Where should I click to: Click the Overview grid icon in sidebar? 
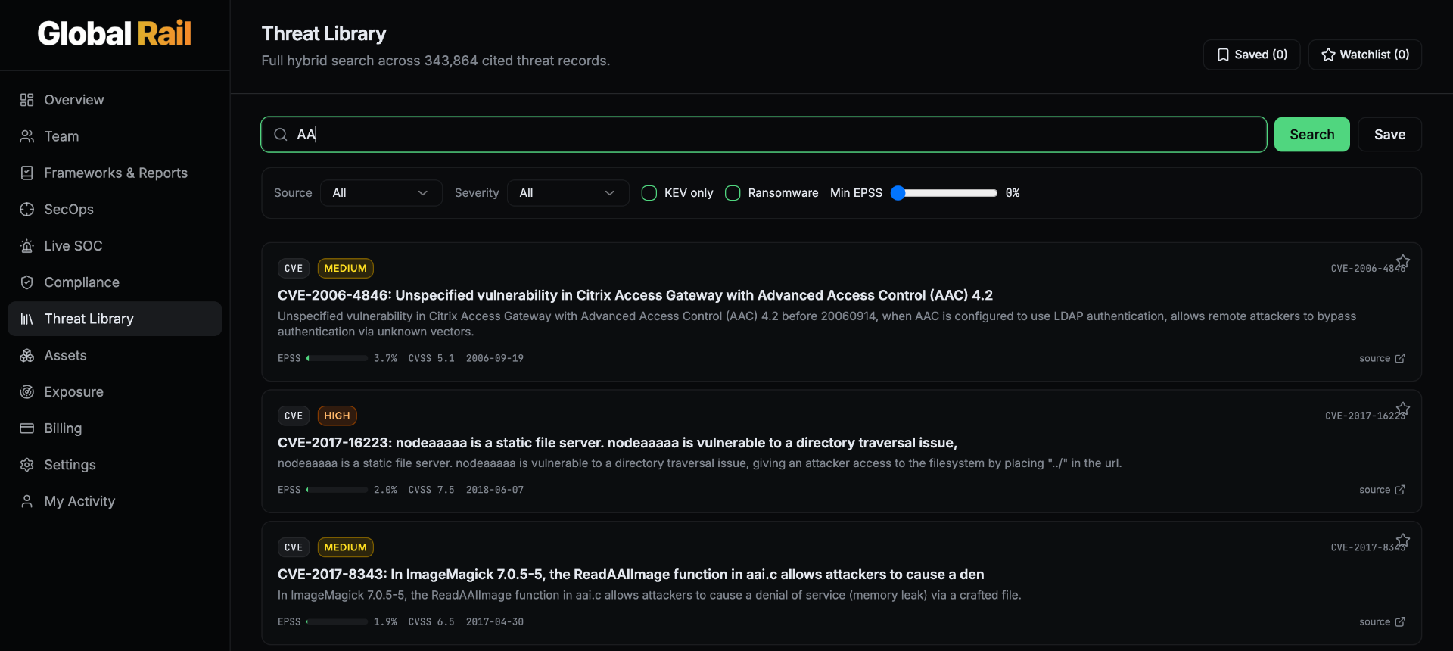tap(27, 100)
